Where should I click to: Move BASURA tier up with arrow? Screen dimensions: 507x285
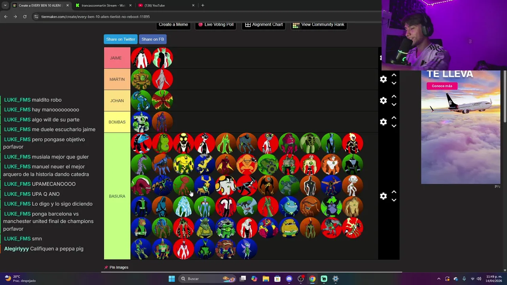[394, 192]
